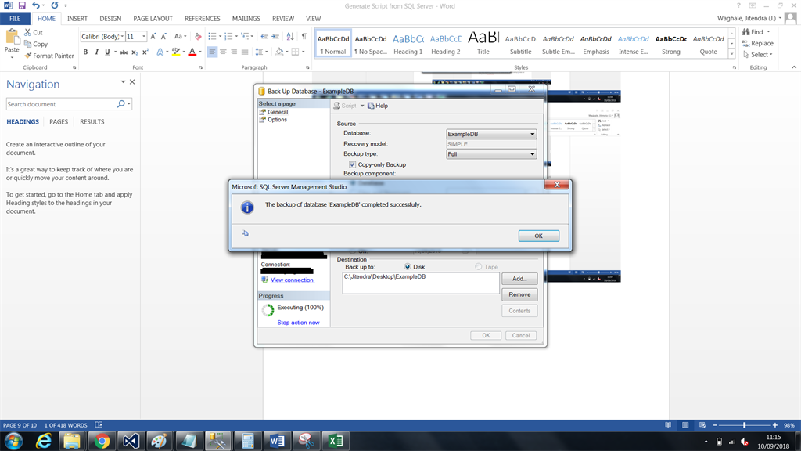Screen dimensions: 801x451
Task: Align text left
Action: pyautogui.click(x=212, y=52)
